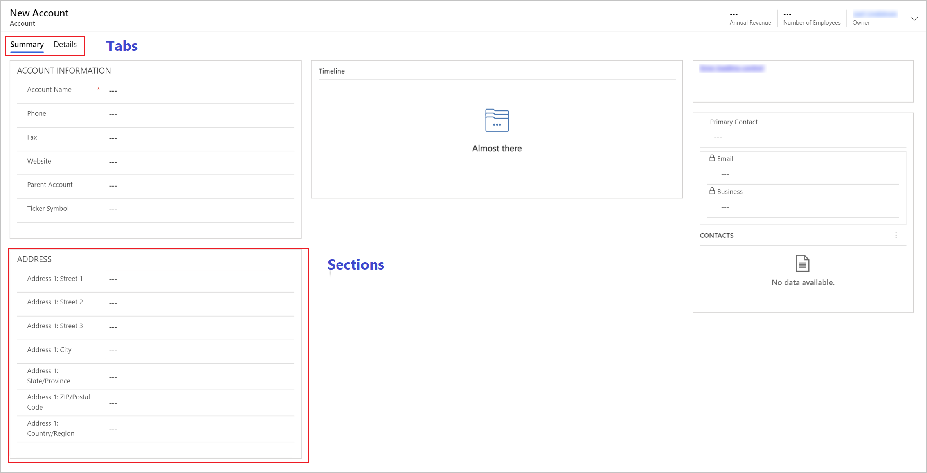Click the lock icon beside the Business field
The width and height of the screenshot is (927, 473).
[712, 191]
